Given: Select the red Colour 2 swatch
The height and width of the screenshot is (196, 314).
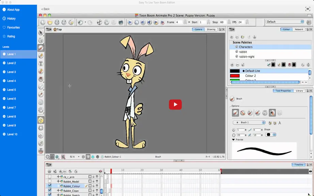Looking at the screenshot, I should pyautogui.click(x=235, y=76).
